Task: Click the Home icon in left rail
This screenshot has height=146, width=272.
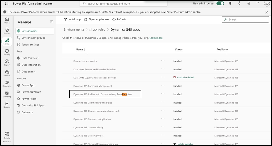Action: point(7,20)
